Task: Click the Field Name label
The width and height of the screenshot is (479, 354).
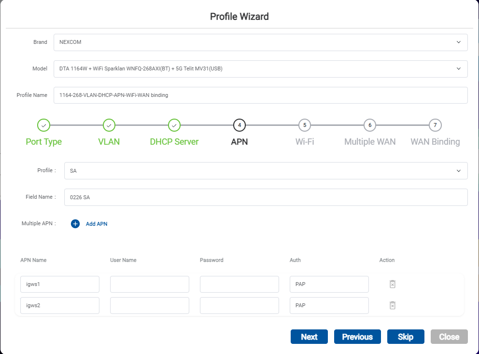Action: tap(41, 197)
